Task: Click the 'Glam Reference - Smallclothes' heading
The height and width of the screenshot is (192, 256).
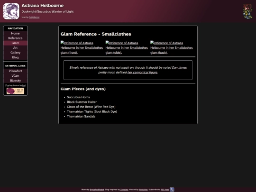Action: tap(96, 34)
